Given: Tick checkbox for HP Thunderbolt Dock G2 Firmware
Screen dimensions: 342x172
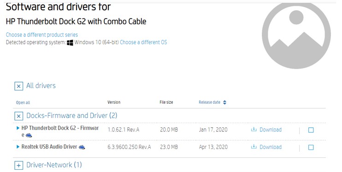Looking at the screenshot, I should pyautogui.click(x=311, y=130).
